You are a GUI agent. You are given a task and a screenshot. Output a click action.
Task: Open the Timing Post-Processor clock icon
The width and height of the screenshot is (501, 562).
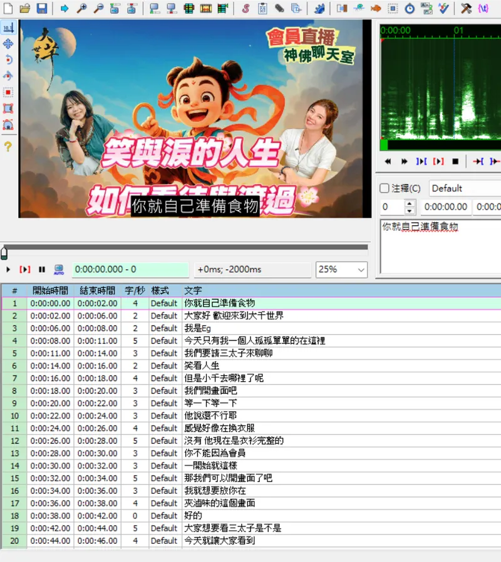pos(410,8)
